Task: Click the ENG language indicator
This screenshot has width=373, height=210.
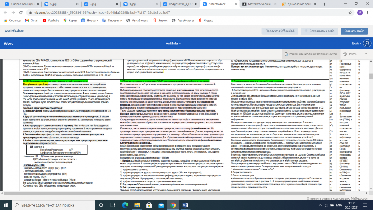Action: point(339,205)
